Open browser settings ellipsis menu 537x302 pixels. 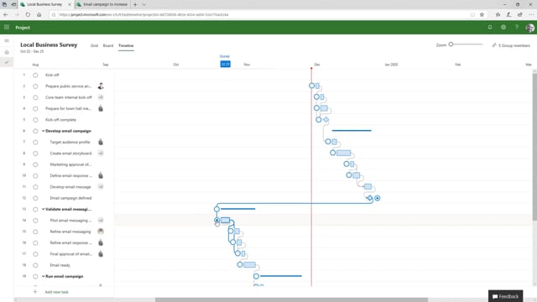click(x=531, y=15)
